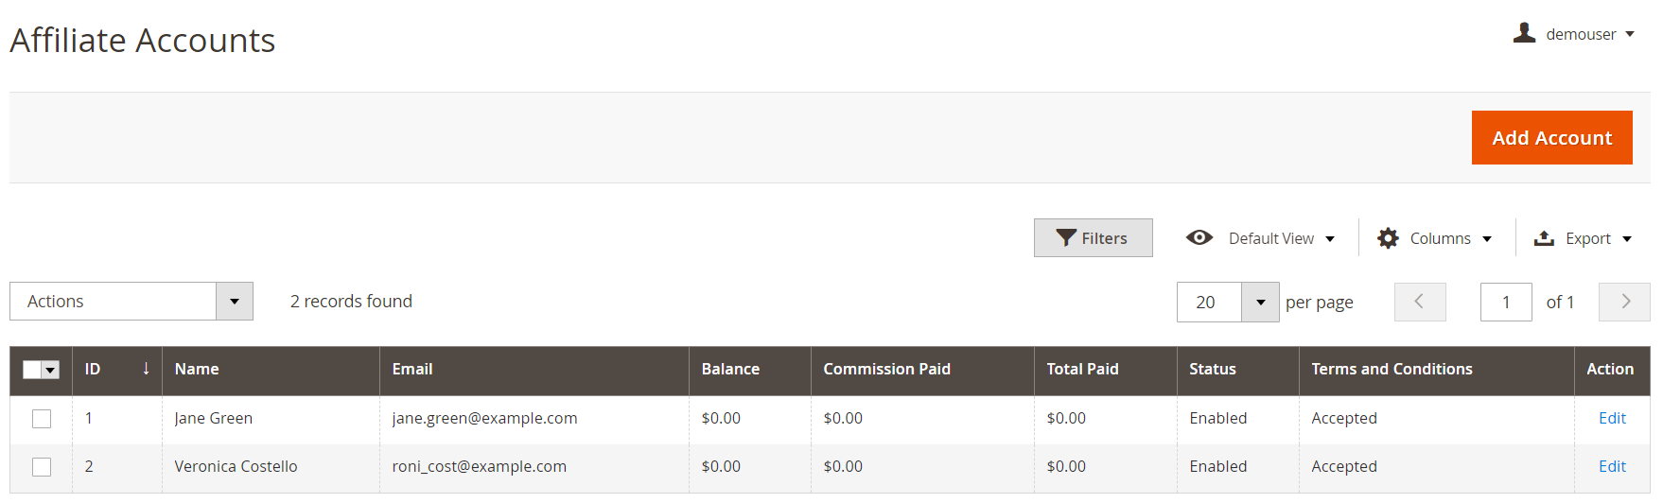This screenshot has height=503, width=1663.
Task: Toggle the select-all header checkbox
Action: tap(32, 370)
